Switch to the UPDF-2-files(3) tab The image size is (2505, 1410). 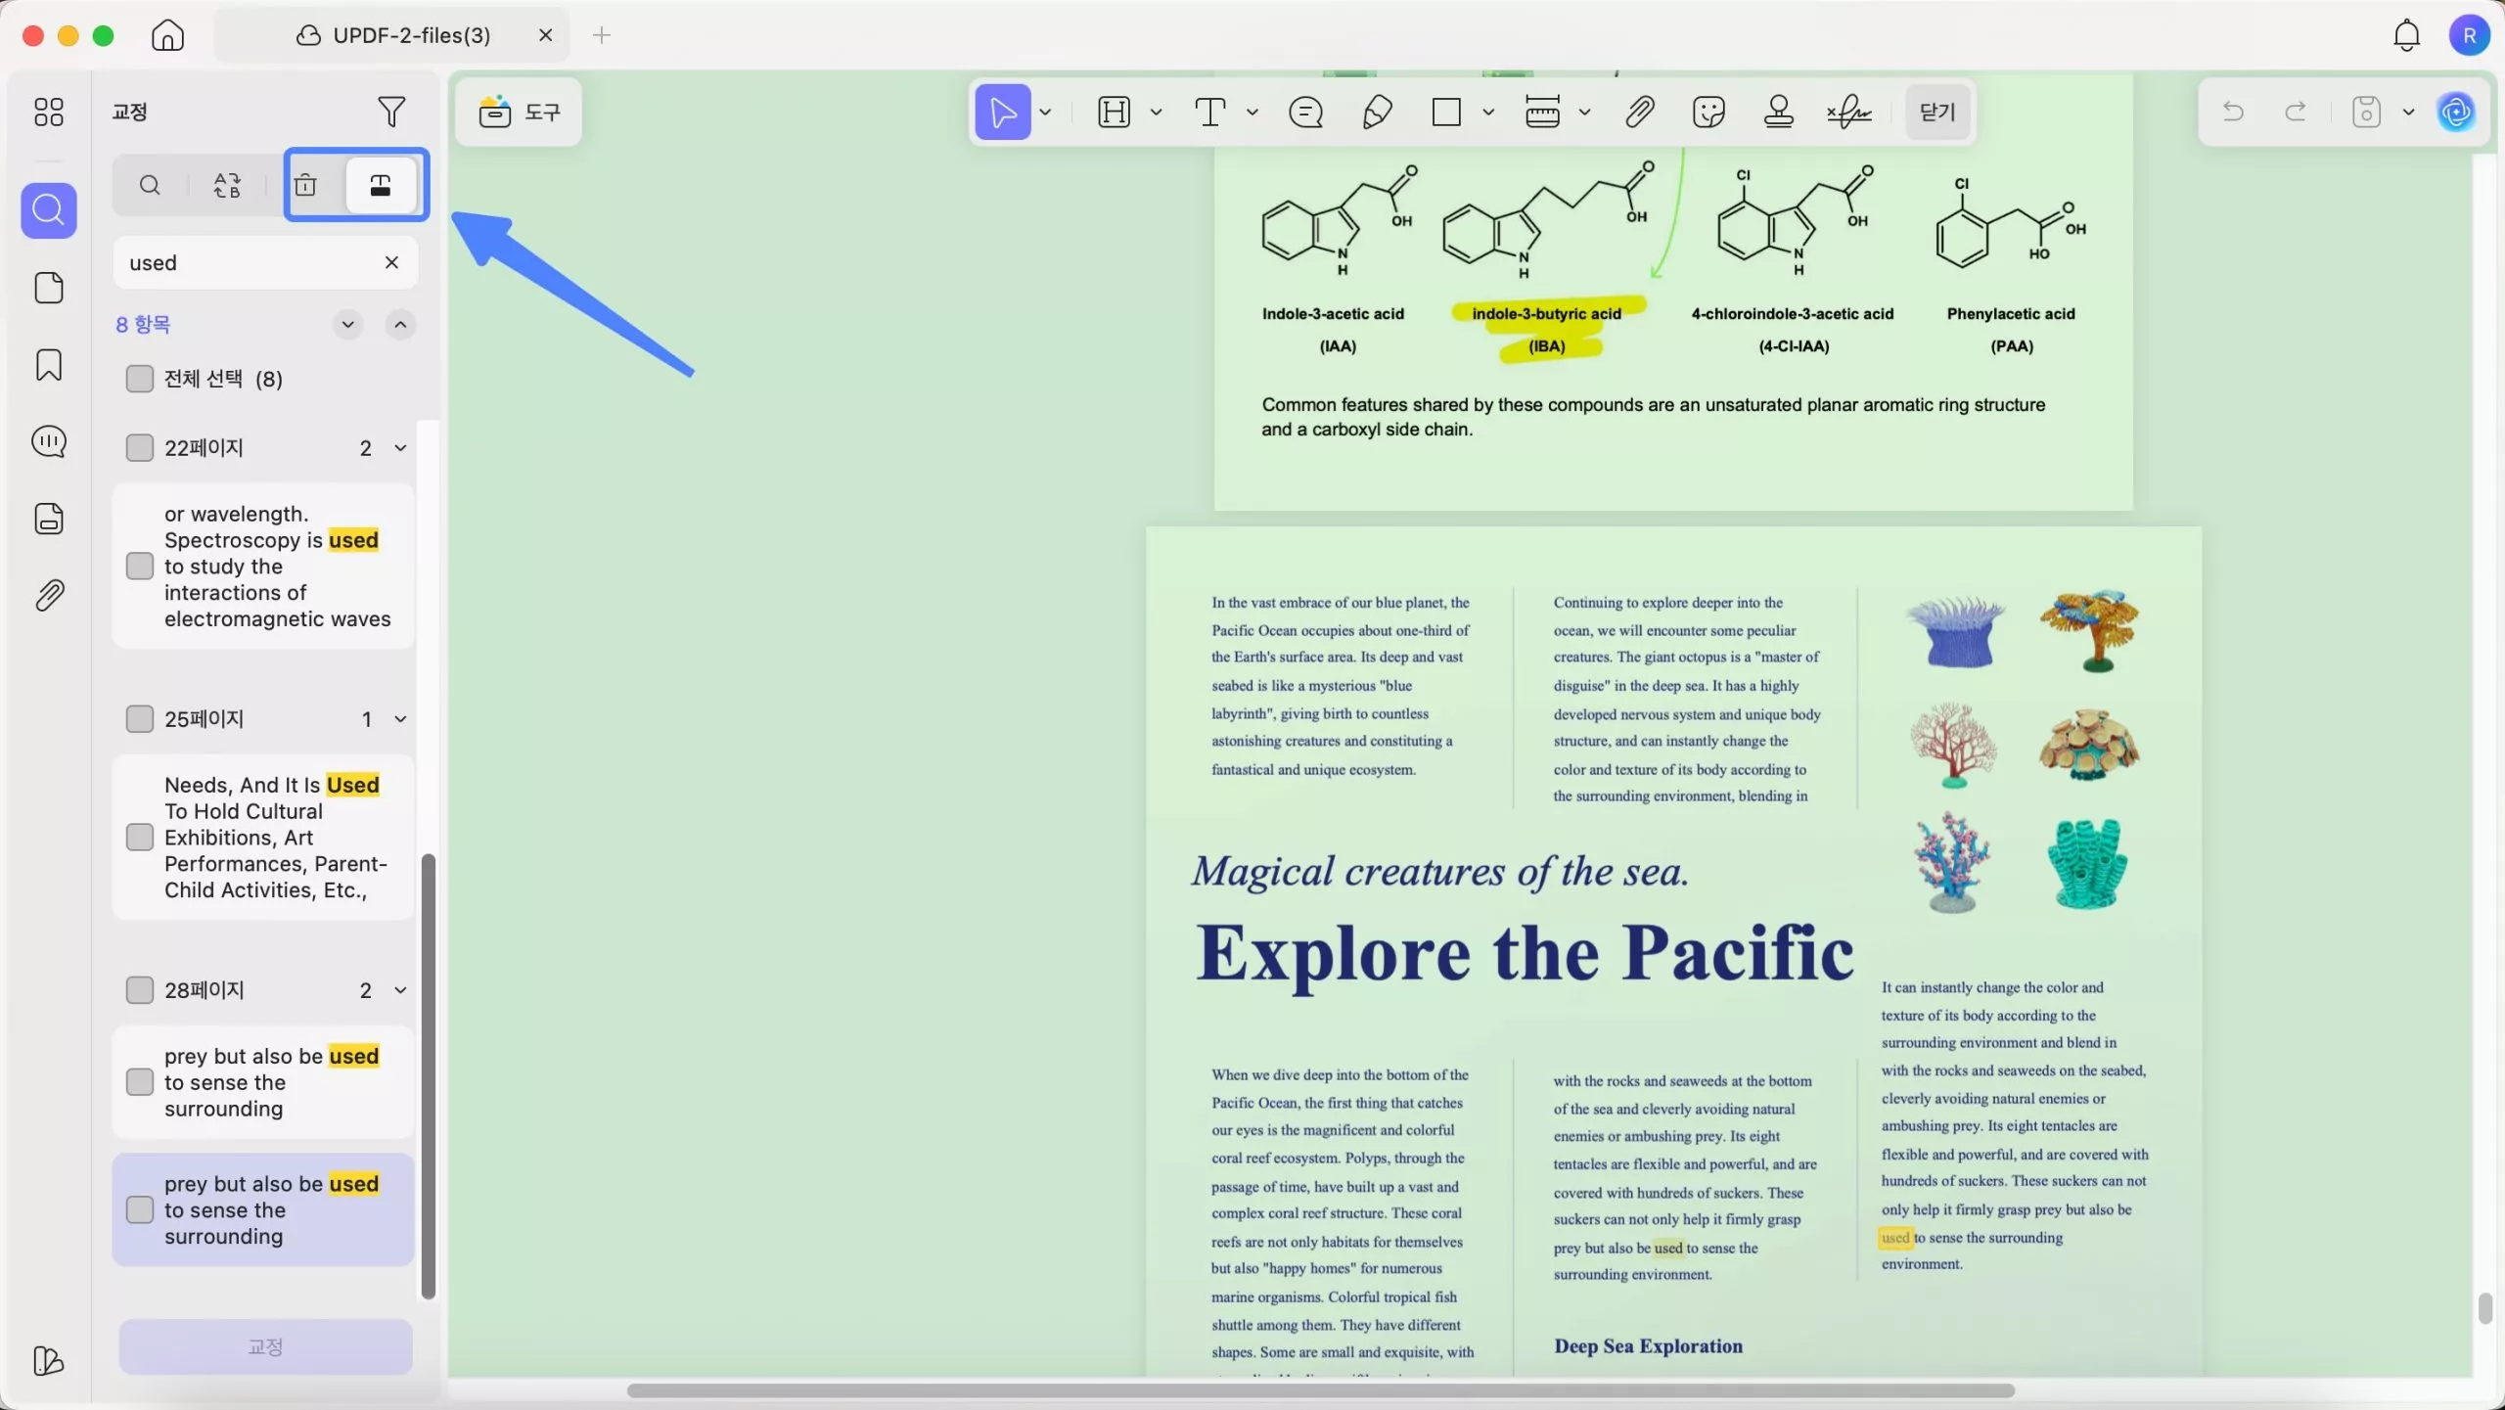click(x=411, y=35)
